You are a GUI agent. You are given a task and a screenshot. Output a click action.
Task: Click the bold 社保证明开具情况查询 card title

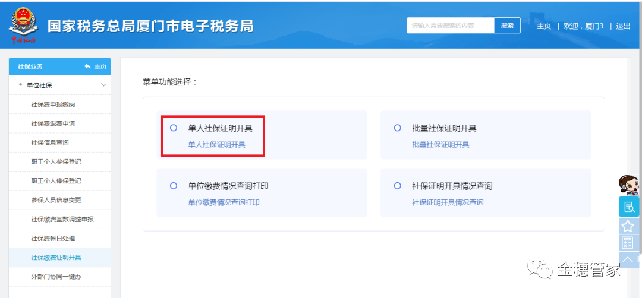pos(452,186)
